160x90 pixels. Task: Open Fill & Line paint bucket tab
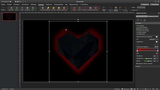click(x=138, y=20)
